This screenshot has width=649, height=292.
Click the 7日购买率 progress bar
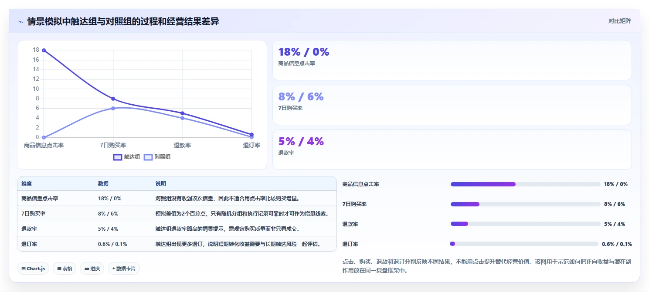(526, 204)
